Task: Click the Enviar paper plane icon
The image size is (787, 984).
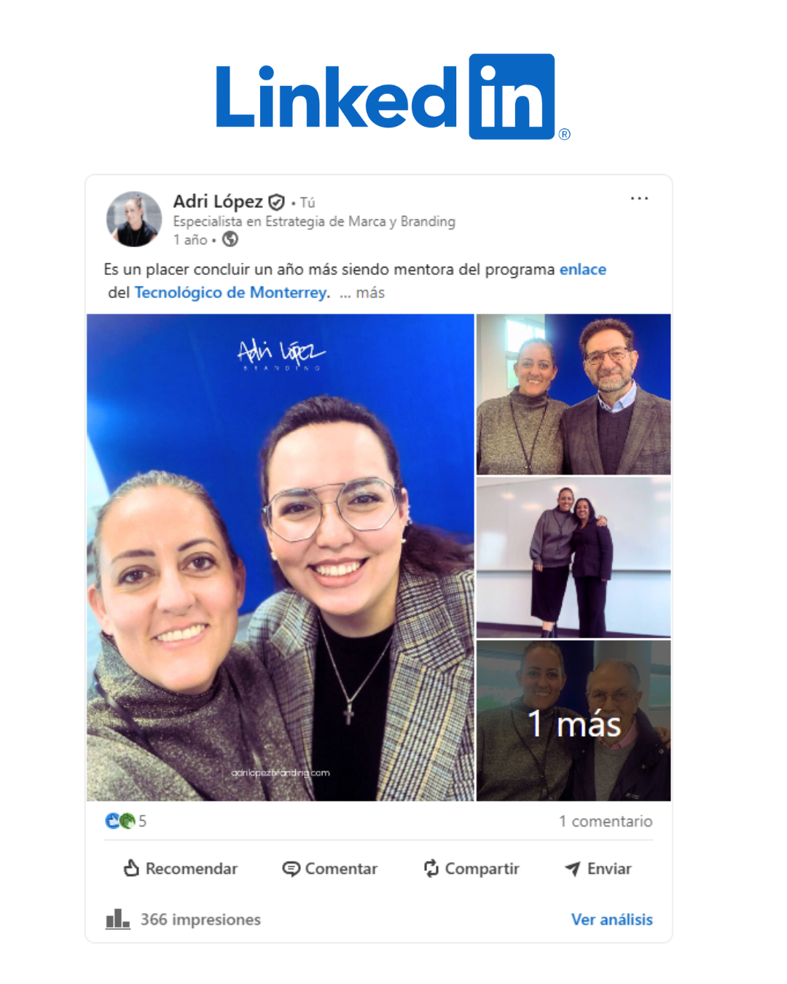Action: (x=573, y=868)
